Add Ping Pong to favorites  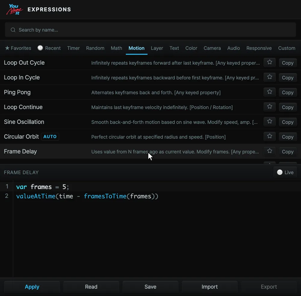tap(269, 92)
